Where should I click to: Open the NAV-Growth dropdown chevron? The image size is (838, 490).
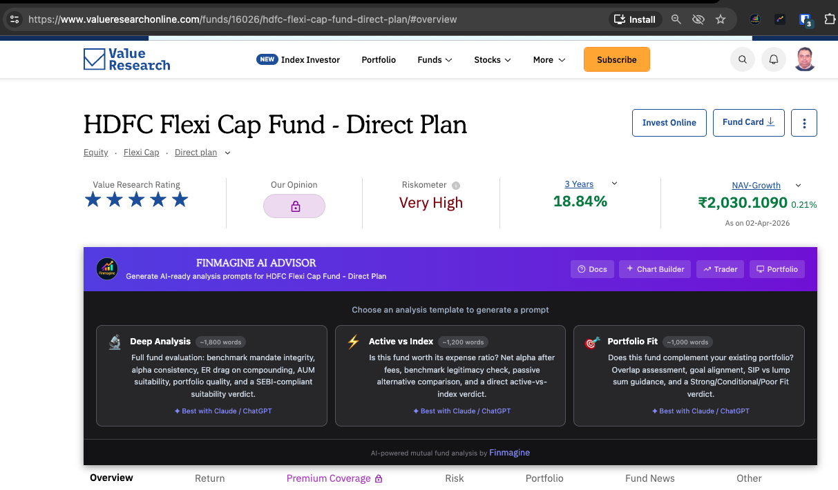[798, 186]
